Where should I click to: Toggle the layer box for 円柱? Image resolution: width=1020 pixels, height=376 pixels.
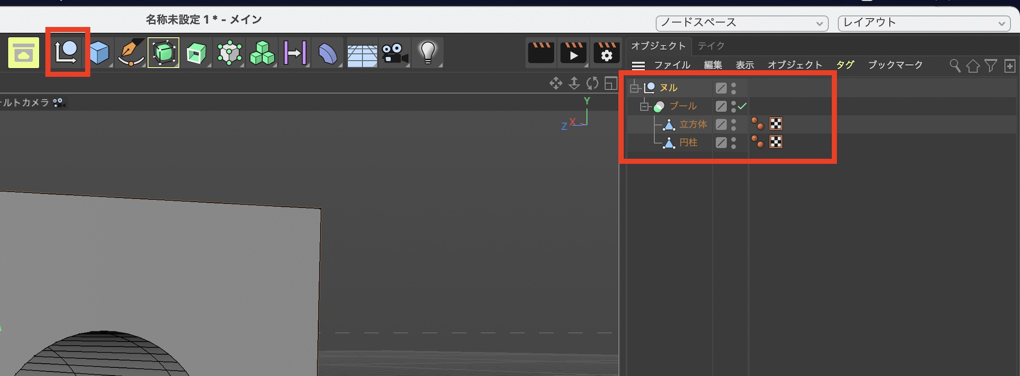coord(721,142)
